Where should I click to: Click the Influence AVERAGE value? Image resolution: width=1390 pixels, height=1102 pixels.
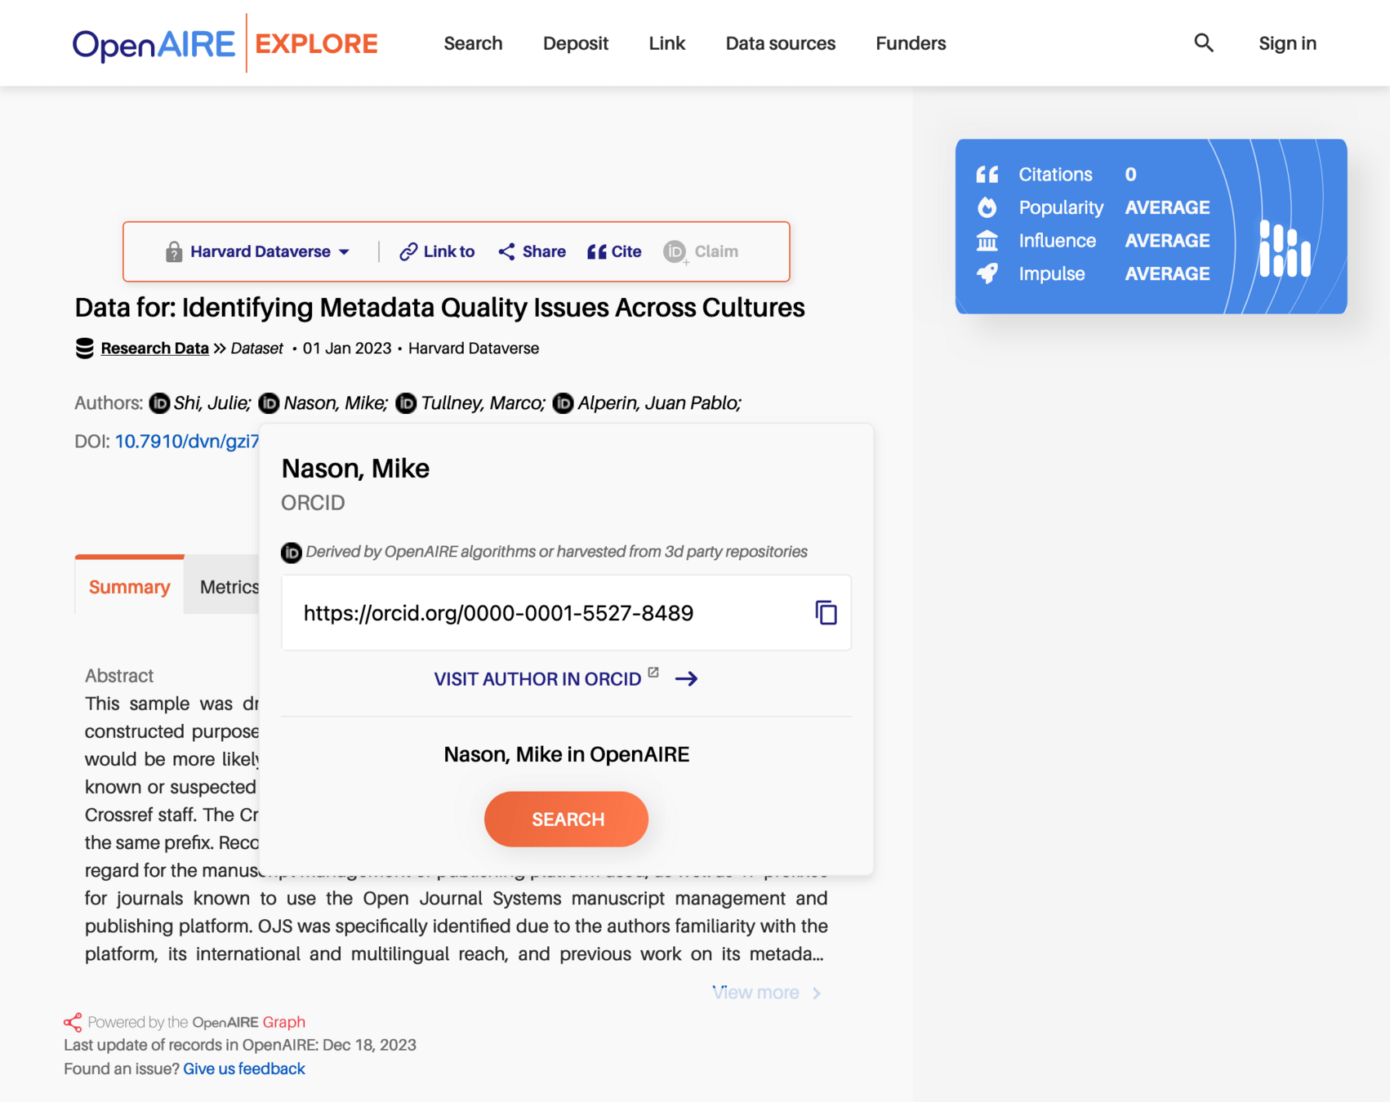point(1167,241)
